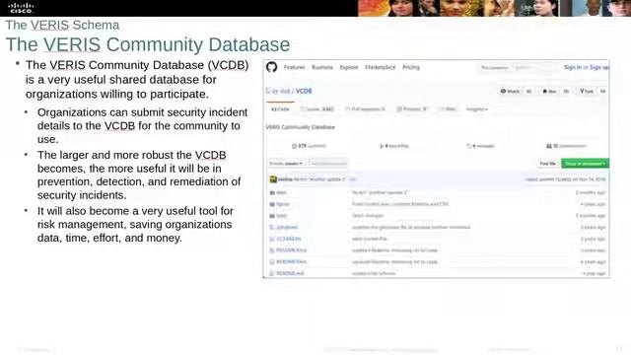631x355 pixels.
Task: Open the Marketplace menu item
Action: (381, 67)
